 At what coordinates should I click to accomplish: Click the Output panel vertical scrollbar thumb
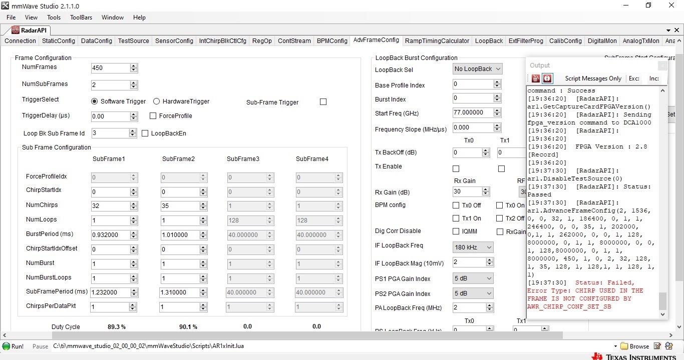coord(663,301)
